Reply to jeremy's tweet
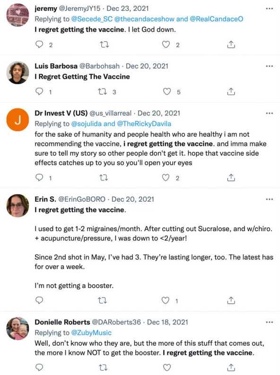The width and height of the screenshot is (280, 375). pos(39,45)
